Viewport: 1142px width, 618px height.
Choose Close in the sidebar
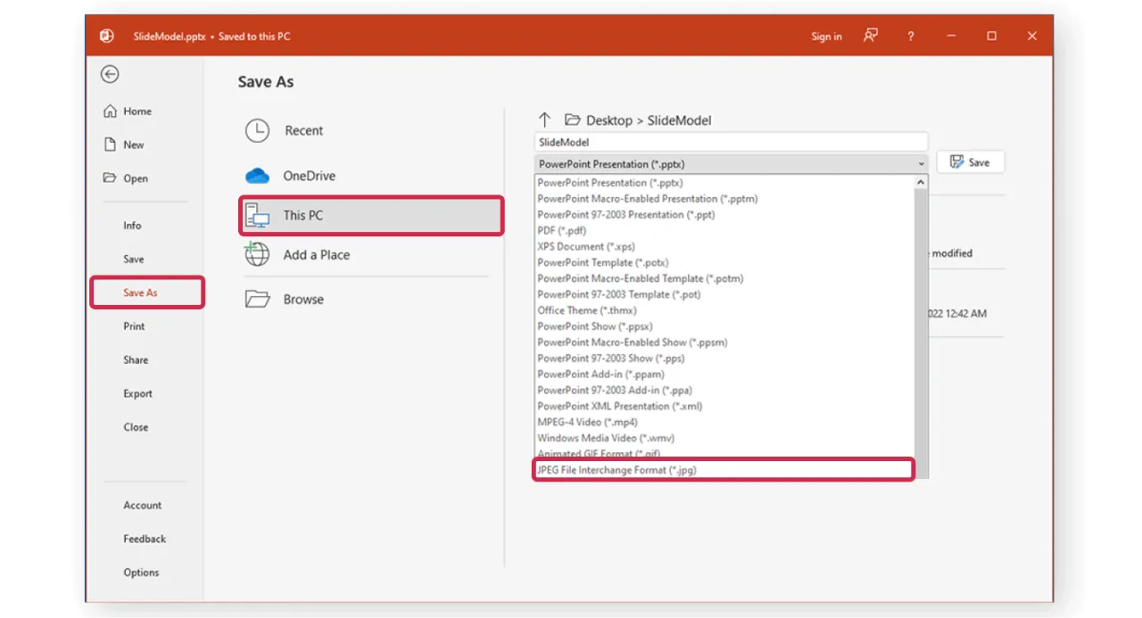136,427
